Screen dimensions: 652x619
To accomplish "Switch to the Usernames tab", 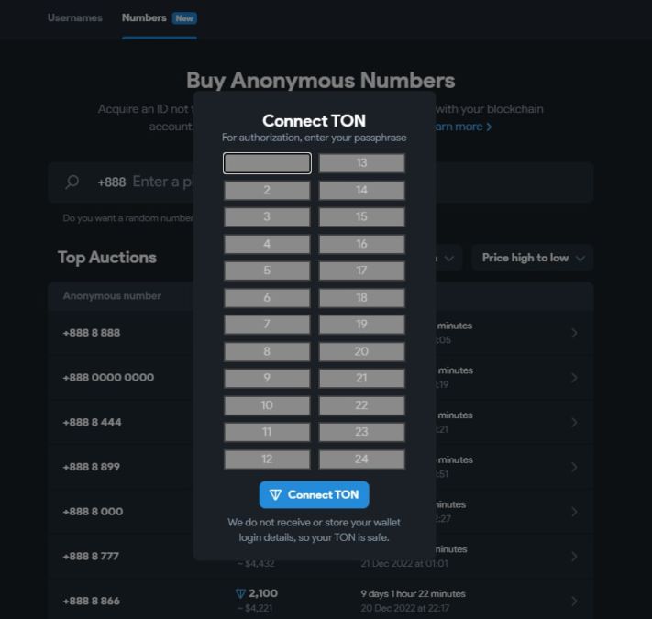I will 75,17.
